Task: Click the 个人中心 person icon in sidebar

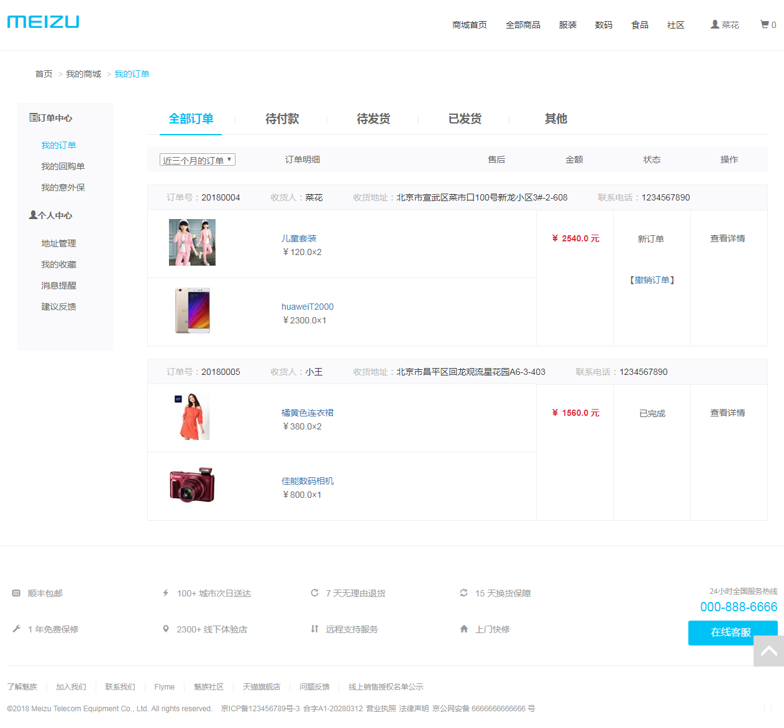Action: tap(33, 215)
